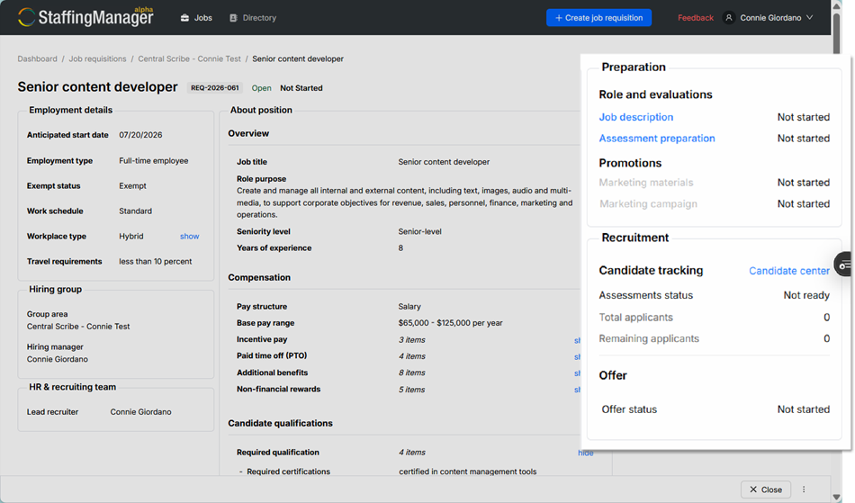The height and width of the screenshot is (503, 855).
Task: Click the Jobs briefcase icon
Action: pos(184,18)
